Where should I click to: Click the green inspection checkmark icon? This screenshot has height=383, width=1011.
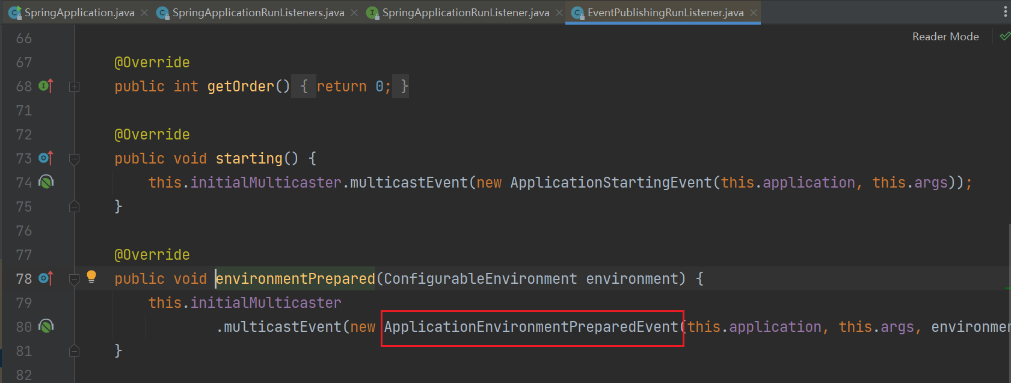click(x=1004, y=37)
